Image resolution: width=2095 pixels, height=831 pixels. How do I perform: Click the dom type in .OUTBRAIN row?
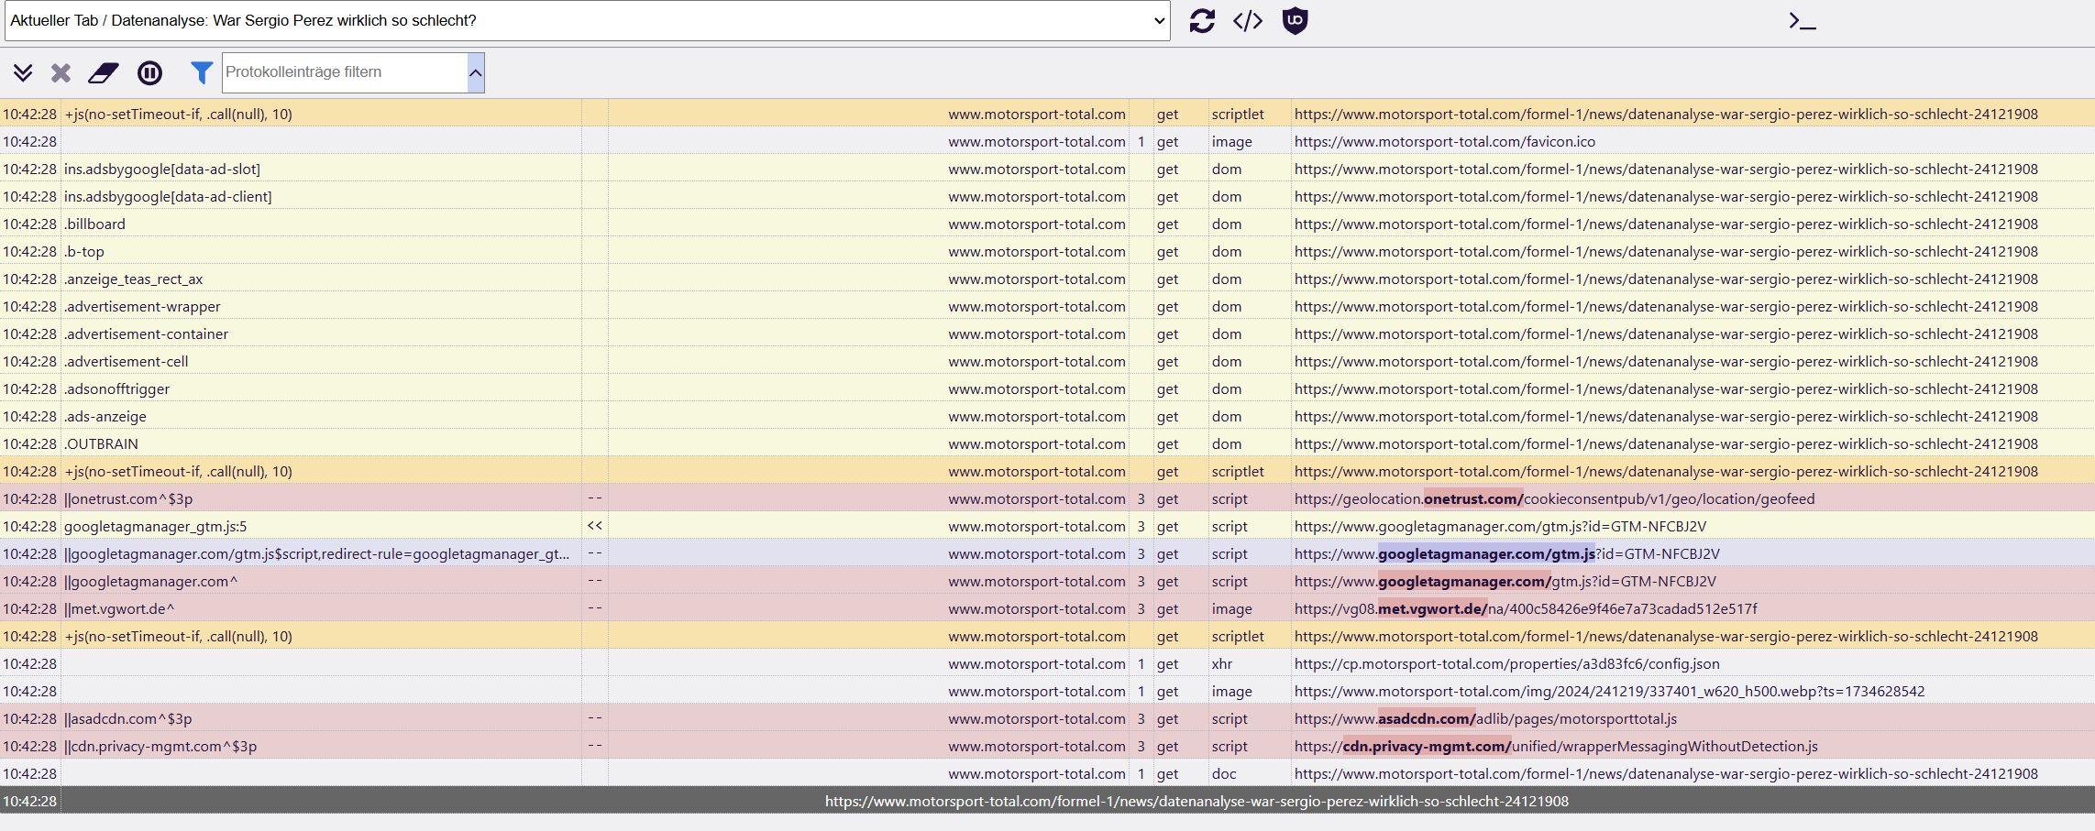tap(1227, 443)
